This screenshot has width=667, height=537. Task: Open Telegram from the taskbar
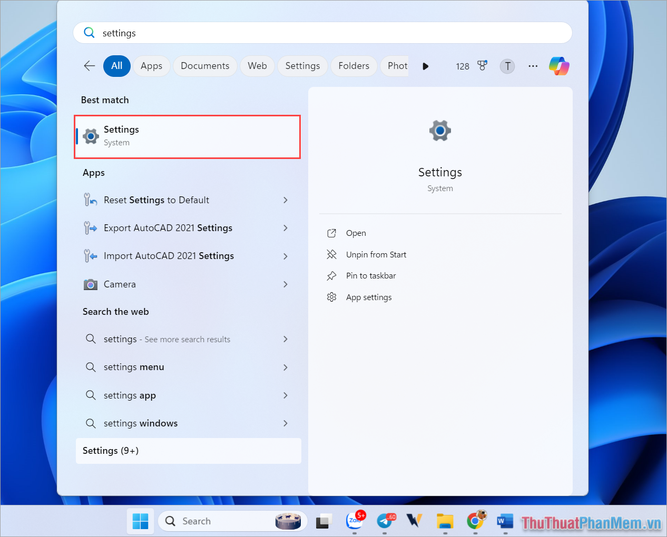coord(385,521)
